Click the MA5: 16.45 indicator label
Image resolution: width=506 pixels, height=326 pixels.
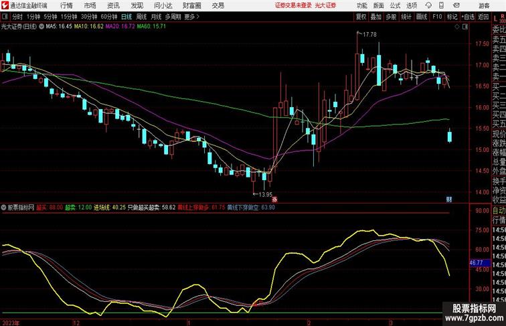[x=59, y=27]
